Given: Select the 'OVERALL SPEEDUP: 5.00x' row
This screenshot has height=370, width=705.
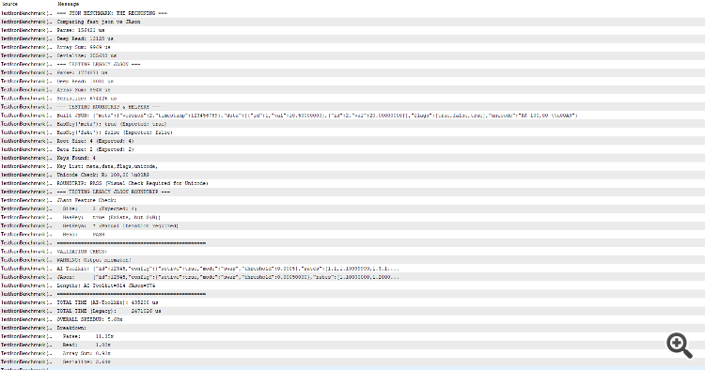Looking at the screenshot, I should coord(352,319).
